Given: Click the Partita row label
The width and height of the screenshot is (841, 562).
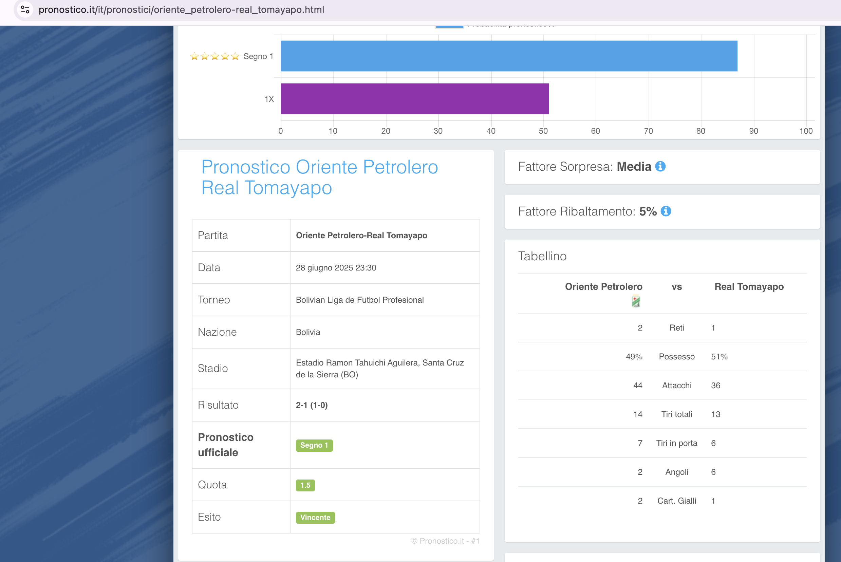Looking at the screenshot, I should 213,236.
